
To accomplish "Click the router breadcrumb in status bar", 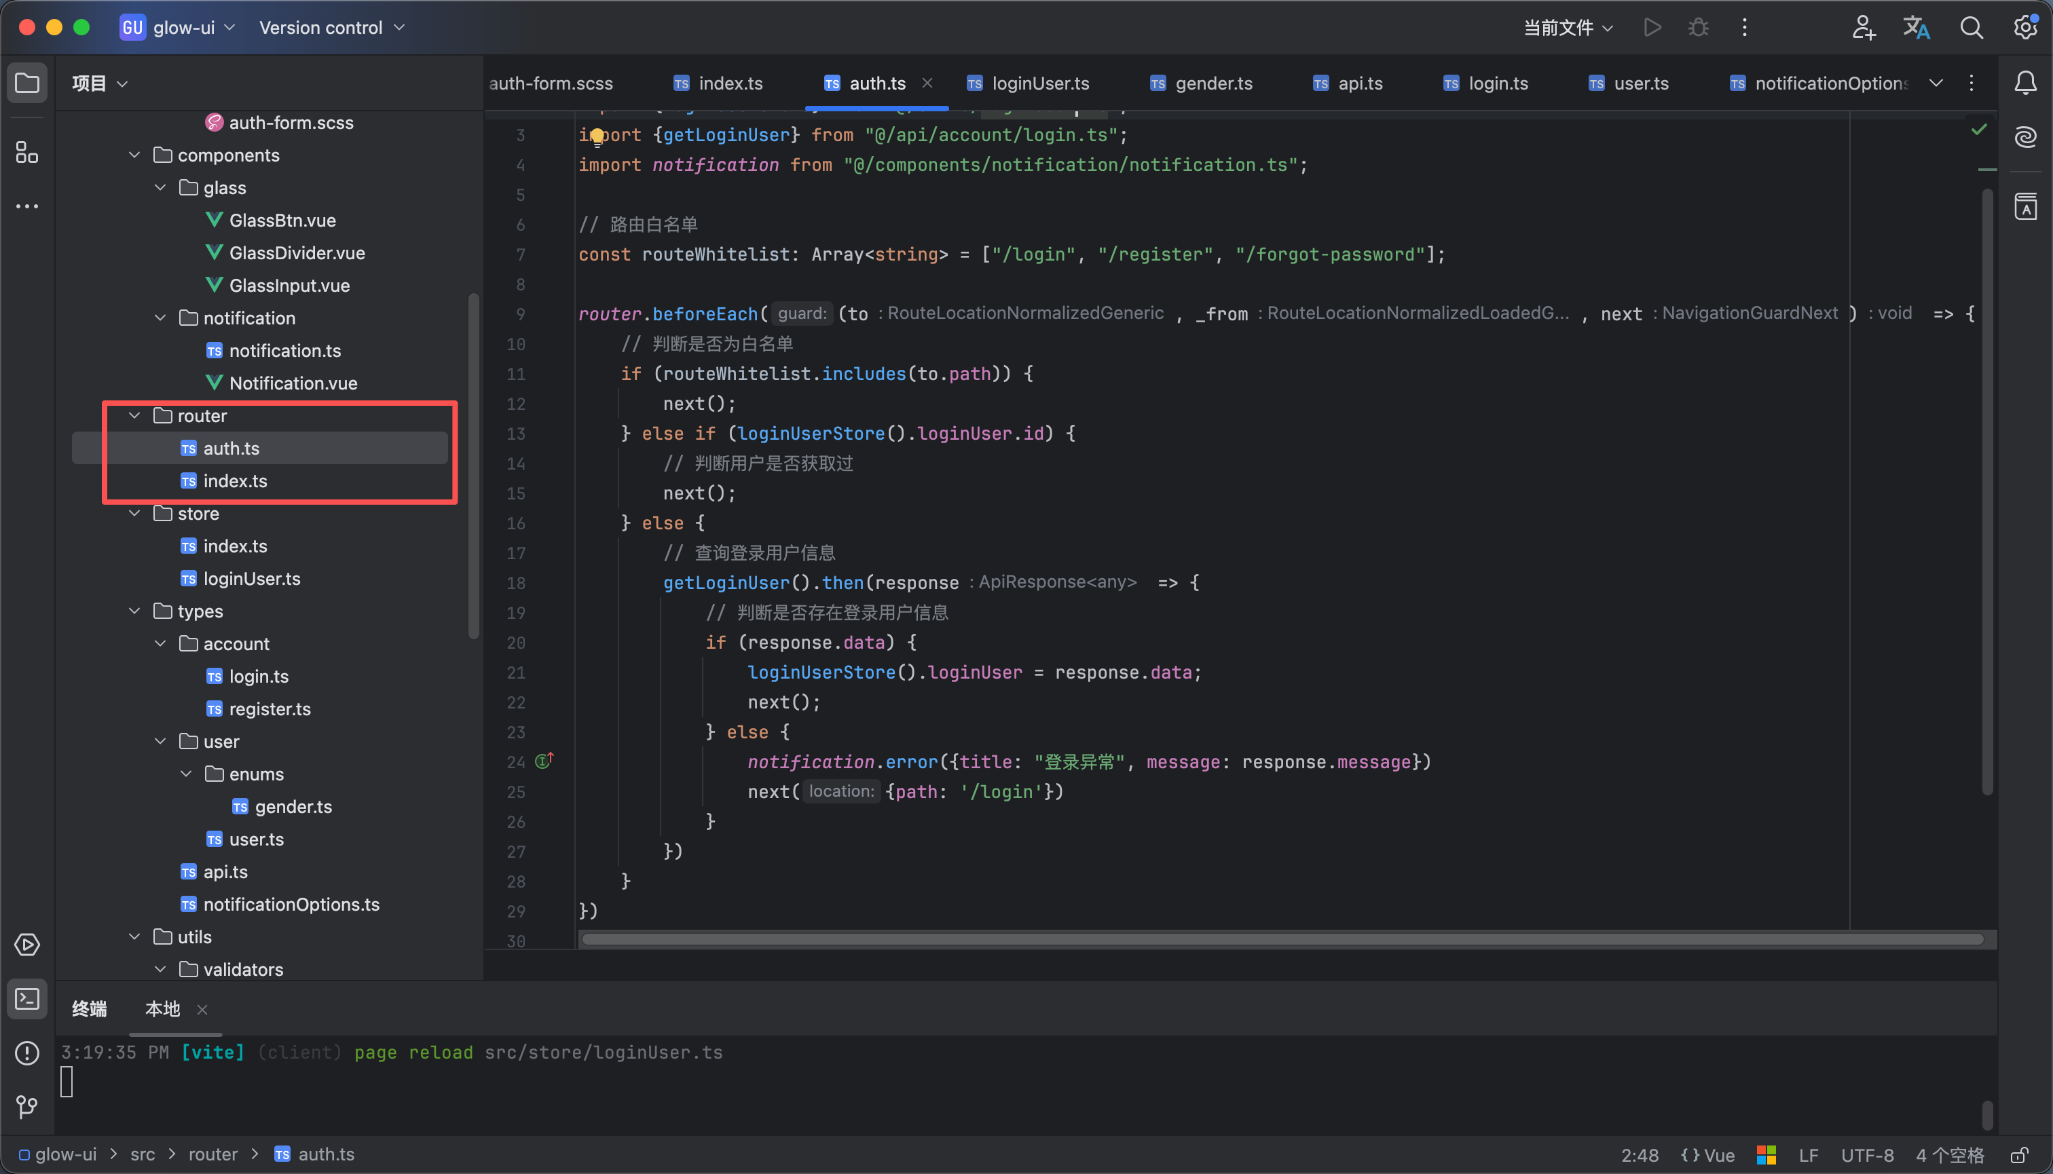I will (213, 1154).
